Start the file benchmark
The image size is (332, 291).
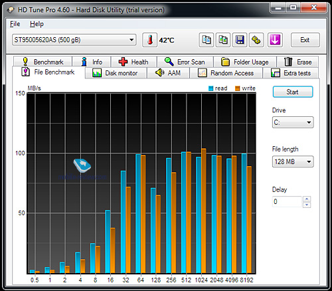click(293, 92)
